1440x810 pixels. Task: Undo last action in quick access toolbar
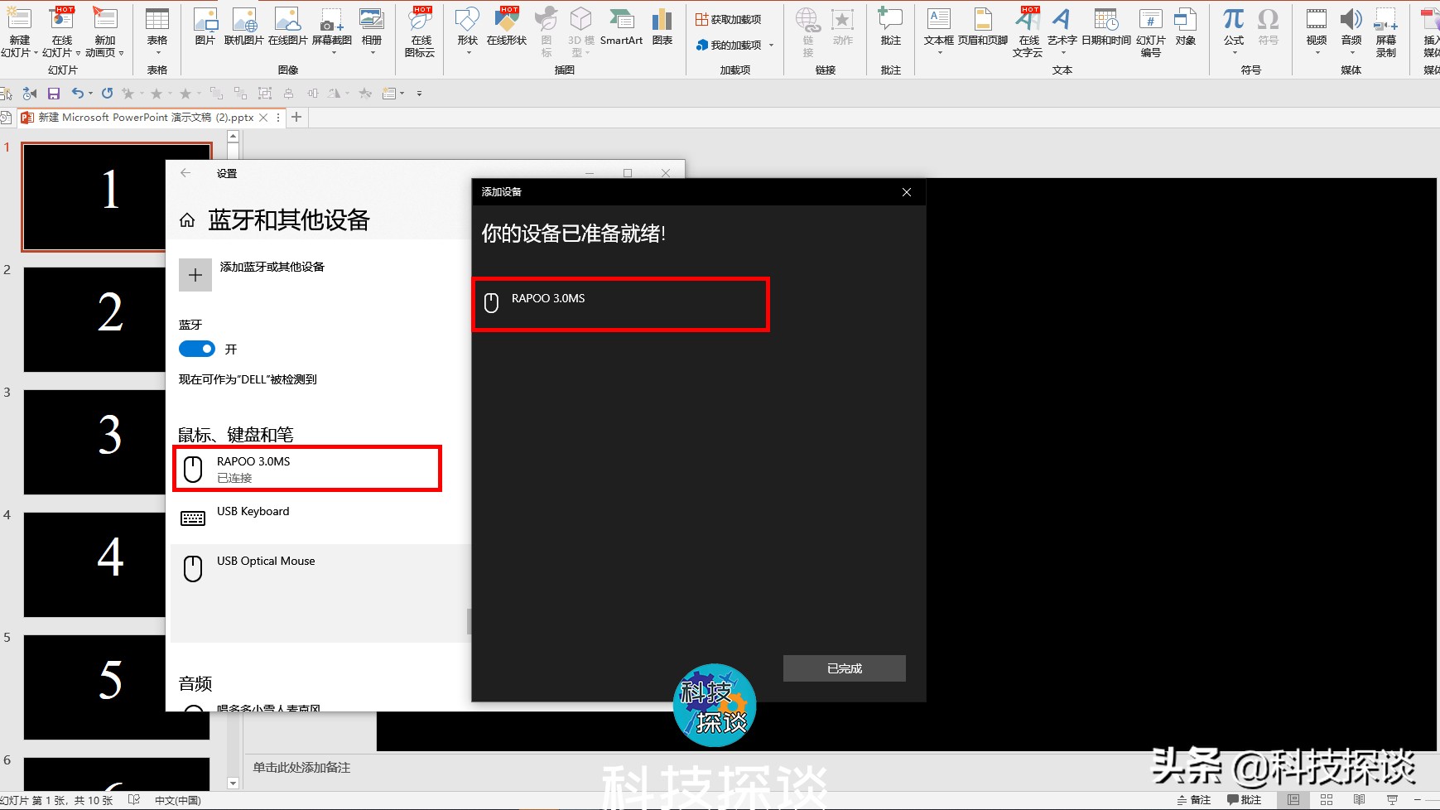(77, 94)
